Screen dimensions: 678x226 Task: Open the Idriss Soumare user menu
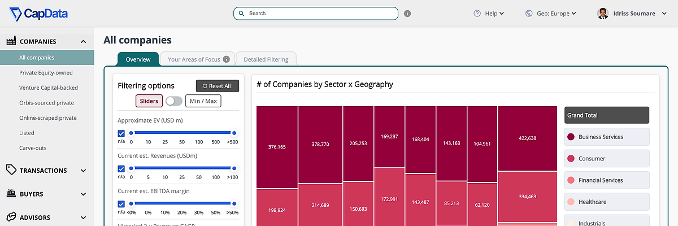[x=633, y=14]
